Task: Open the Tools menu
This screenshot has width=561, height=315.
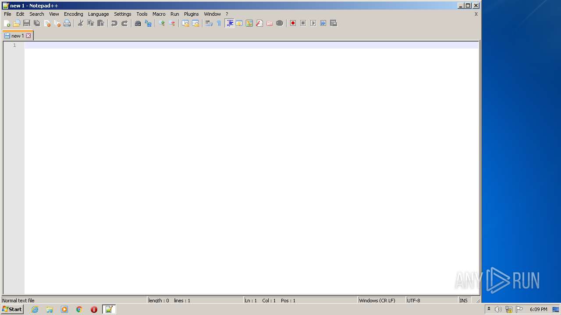Action: click(x=142, y=14)
